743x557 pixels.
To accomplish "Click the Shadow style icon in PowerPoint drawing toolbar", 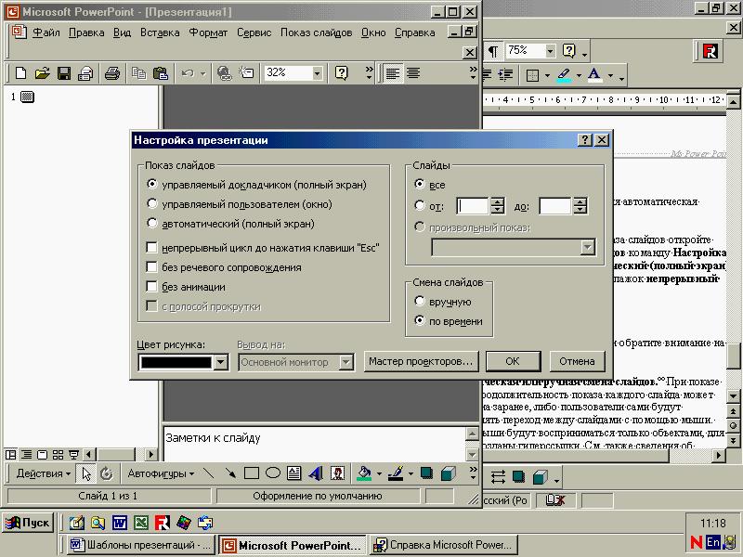I will (426, 473).
